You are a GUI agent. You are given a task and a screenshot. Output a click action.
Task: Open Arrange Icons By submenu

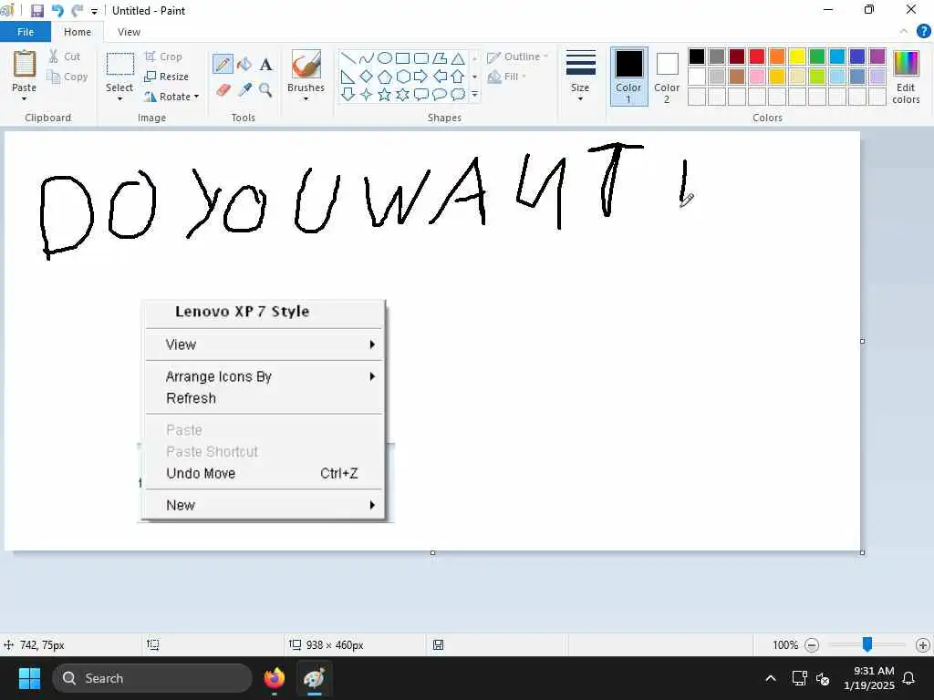(264, 376)
